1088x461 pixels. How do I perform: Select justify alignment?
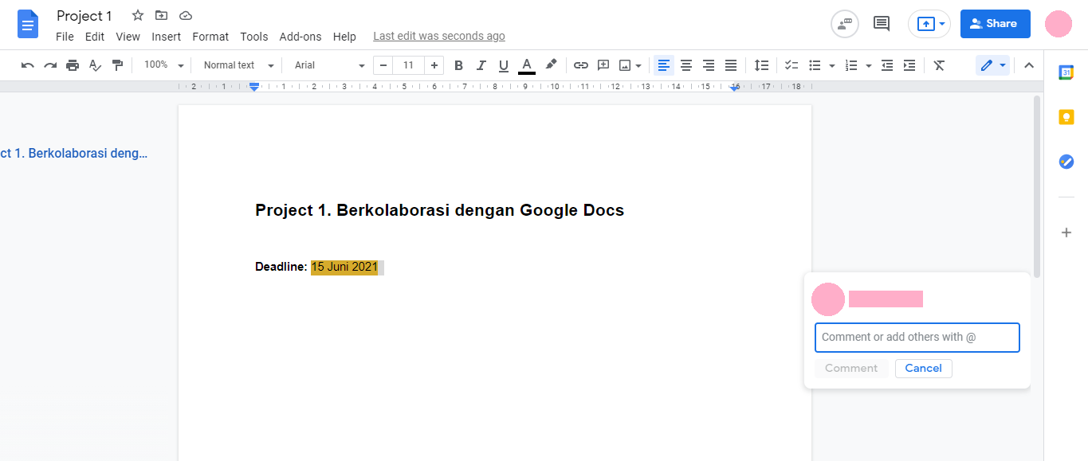coord(730,65)
